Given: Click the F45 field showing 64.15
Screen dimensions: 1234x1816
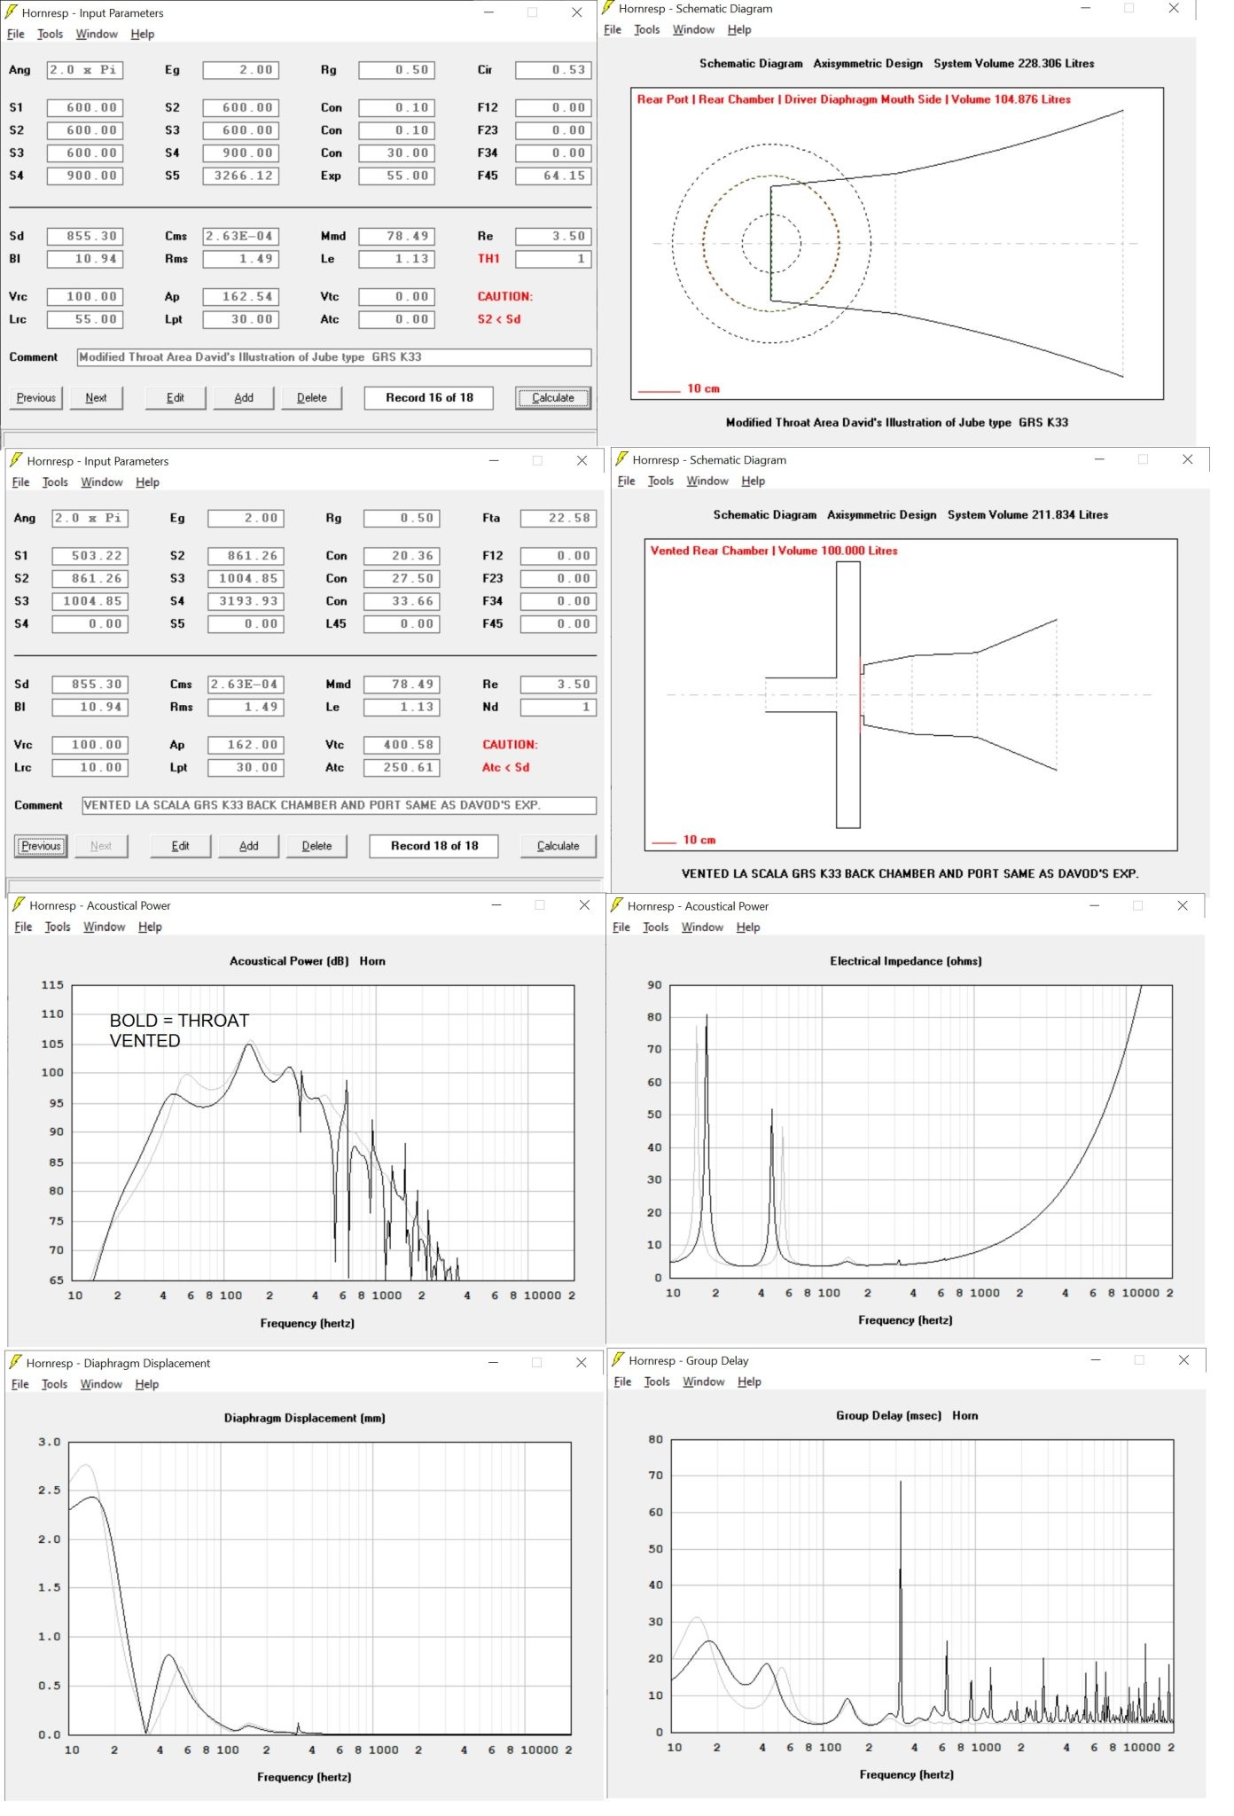Looking at the screenshot, I should click(553, 176).
